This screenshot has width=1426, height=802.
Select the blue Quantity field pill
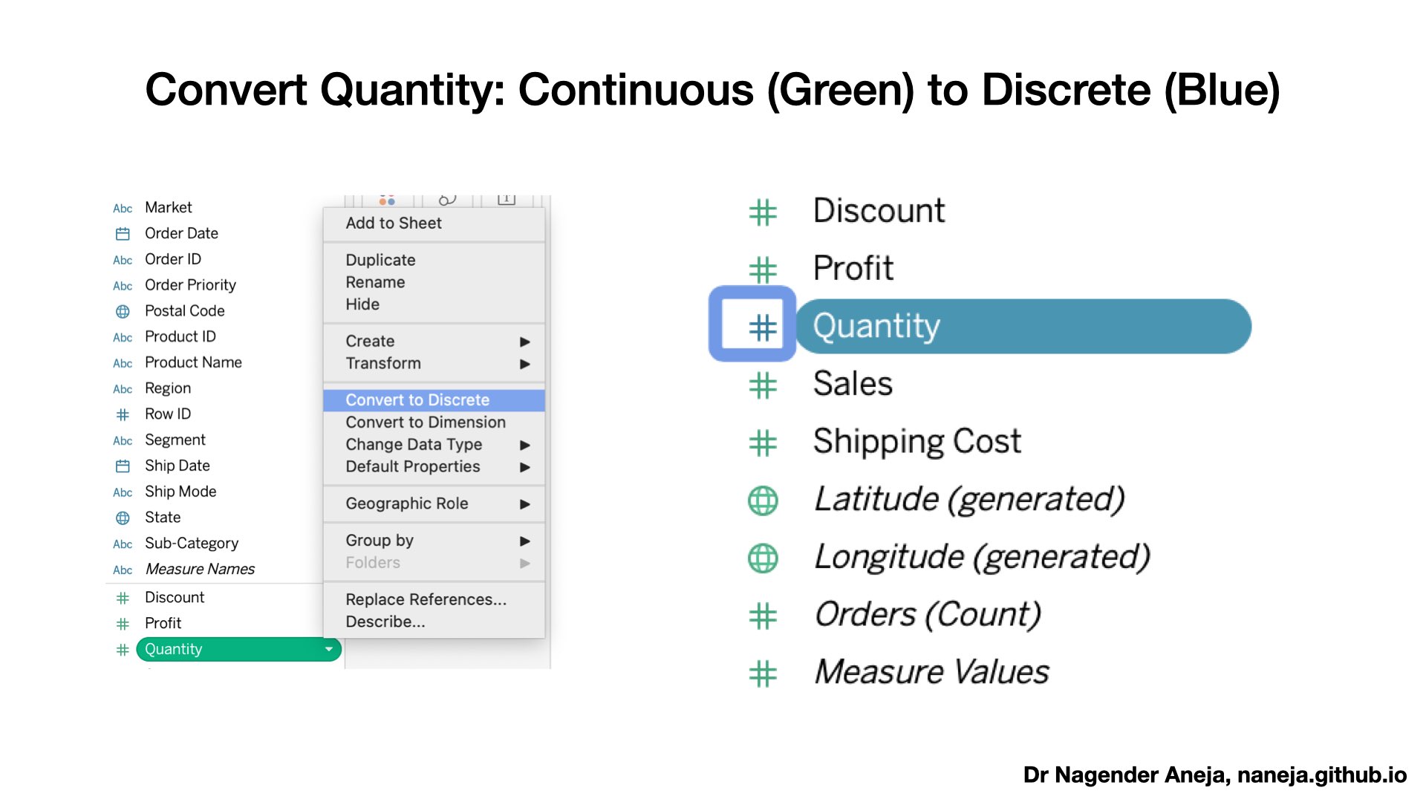(x=1022, y=327)
